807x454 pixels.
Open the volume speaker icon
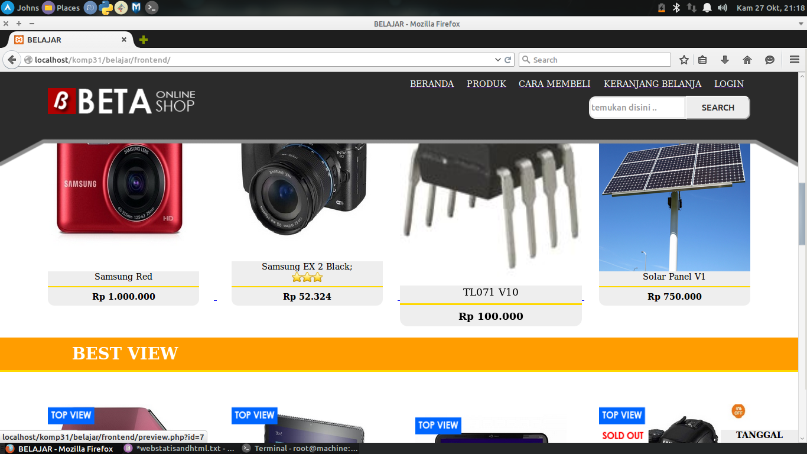pos(723,8)
